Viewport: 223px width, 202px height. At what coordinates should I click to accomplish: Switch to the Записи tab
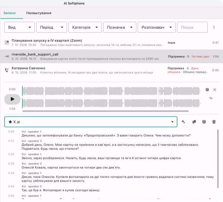pos(9,13)
